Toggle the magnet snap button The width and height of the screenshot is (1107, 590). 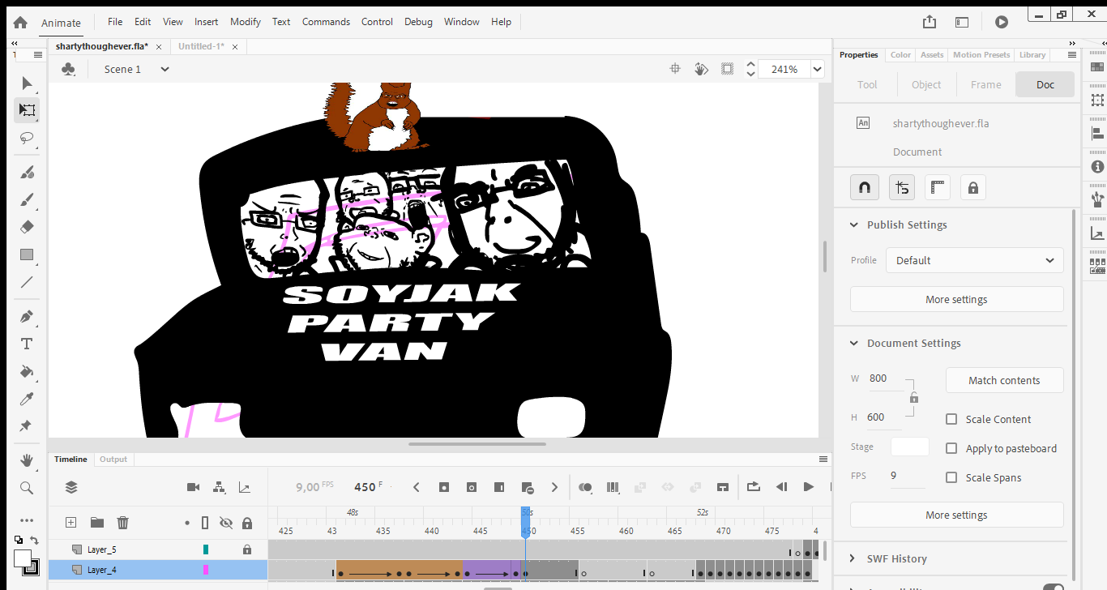[865, 187]
